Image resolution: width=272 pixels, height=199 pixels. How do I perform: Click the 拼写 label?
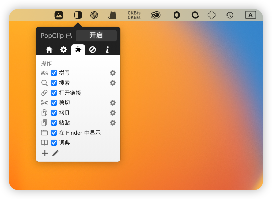point(64,73)
